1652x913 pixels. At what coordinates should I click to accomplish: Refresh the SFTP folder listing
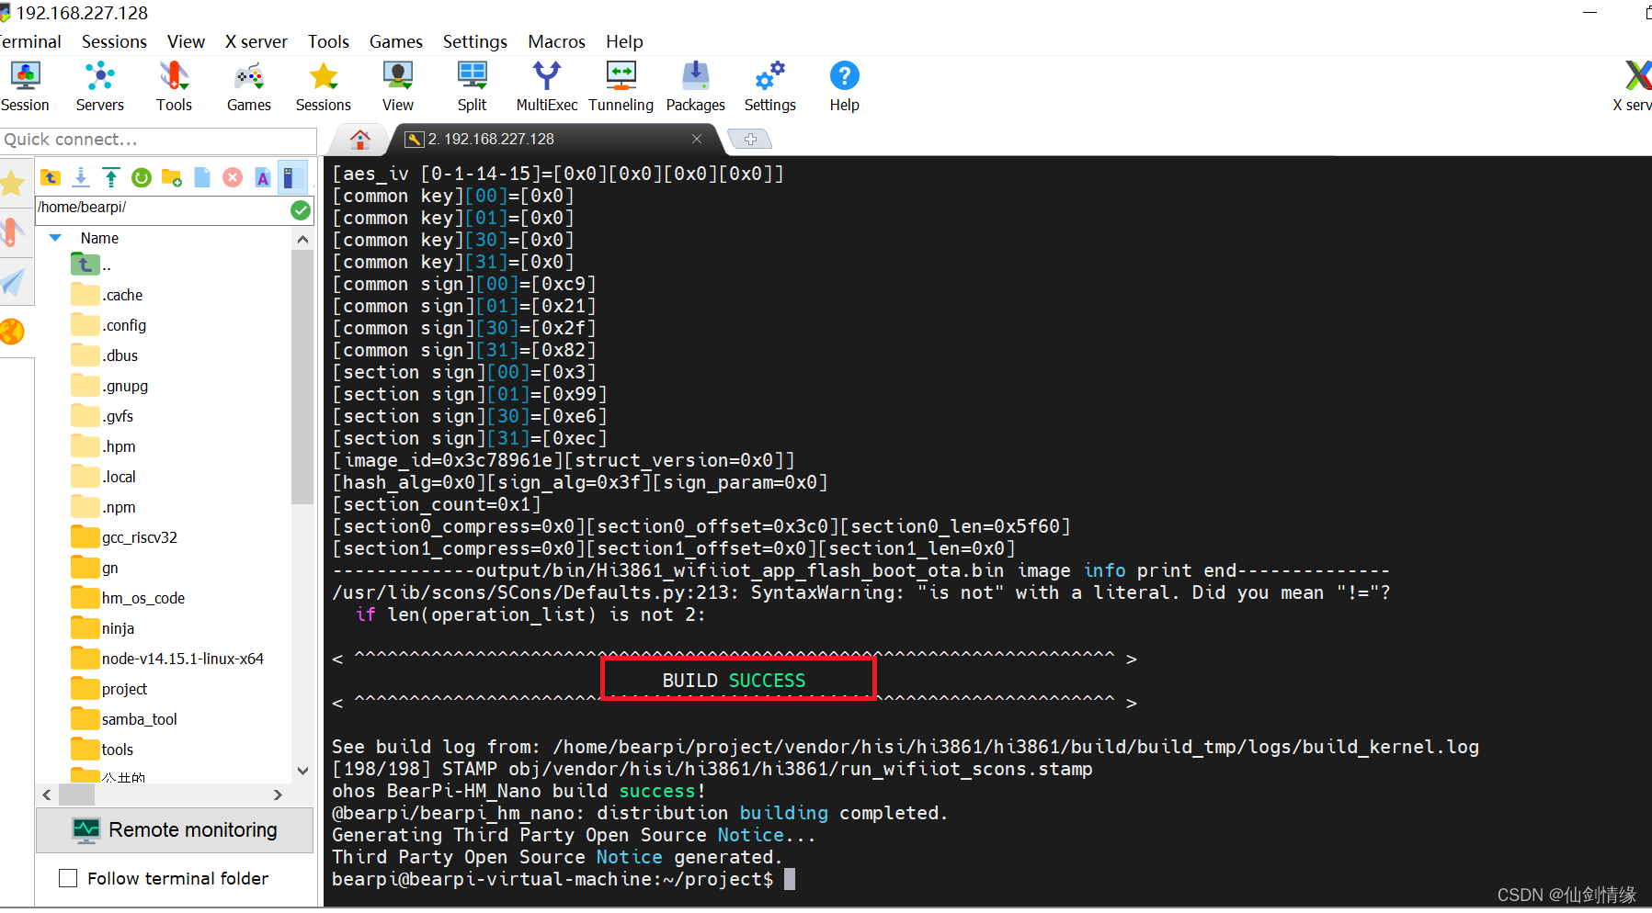click(x=142, y=177)
